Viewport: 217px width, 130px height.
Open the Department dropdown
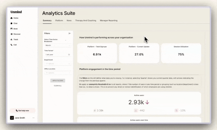pyautogui.click(x=57, y=64)
